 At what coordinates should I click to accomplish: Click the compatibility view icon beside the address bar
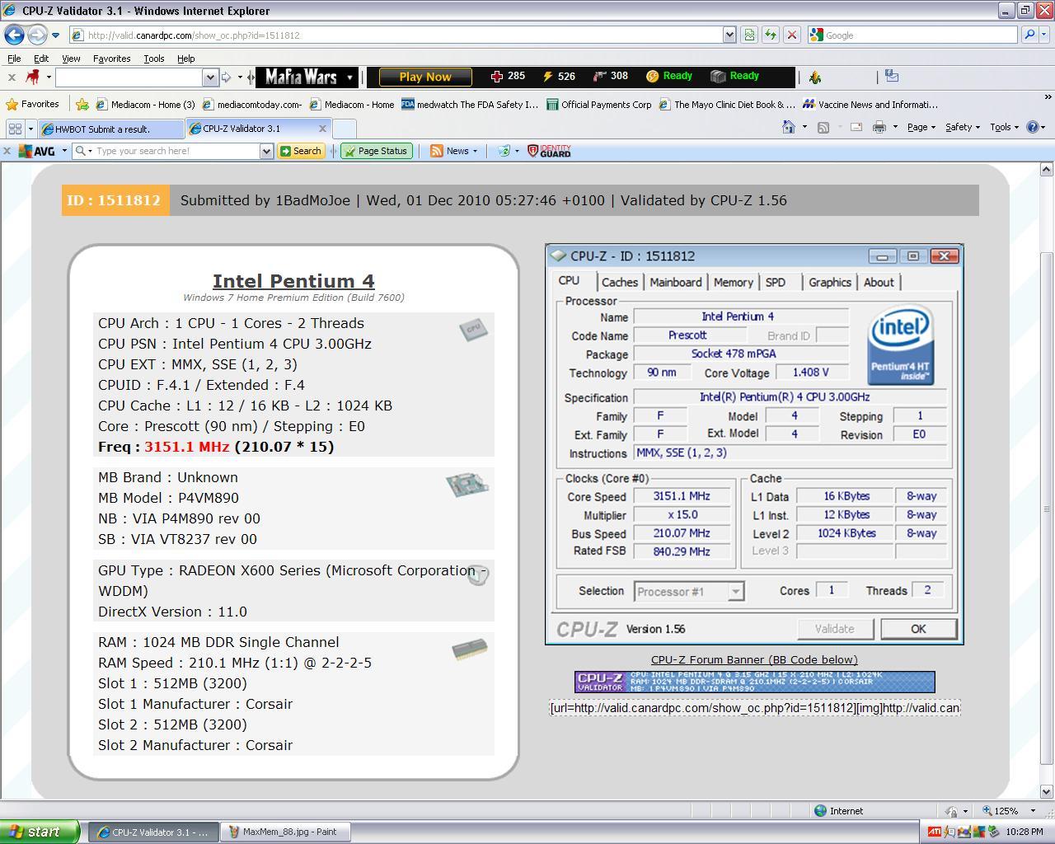coord(749,35)
